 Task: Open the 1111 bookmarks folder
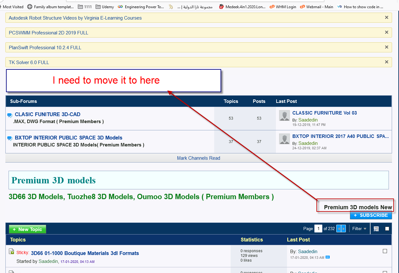click(x=85, y=7)
